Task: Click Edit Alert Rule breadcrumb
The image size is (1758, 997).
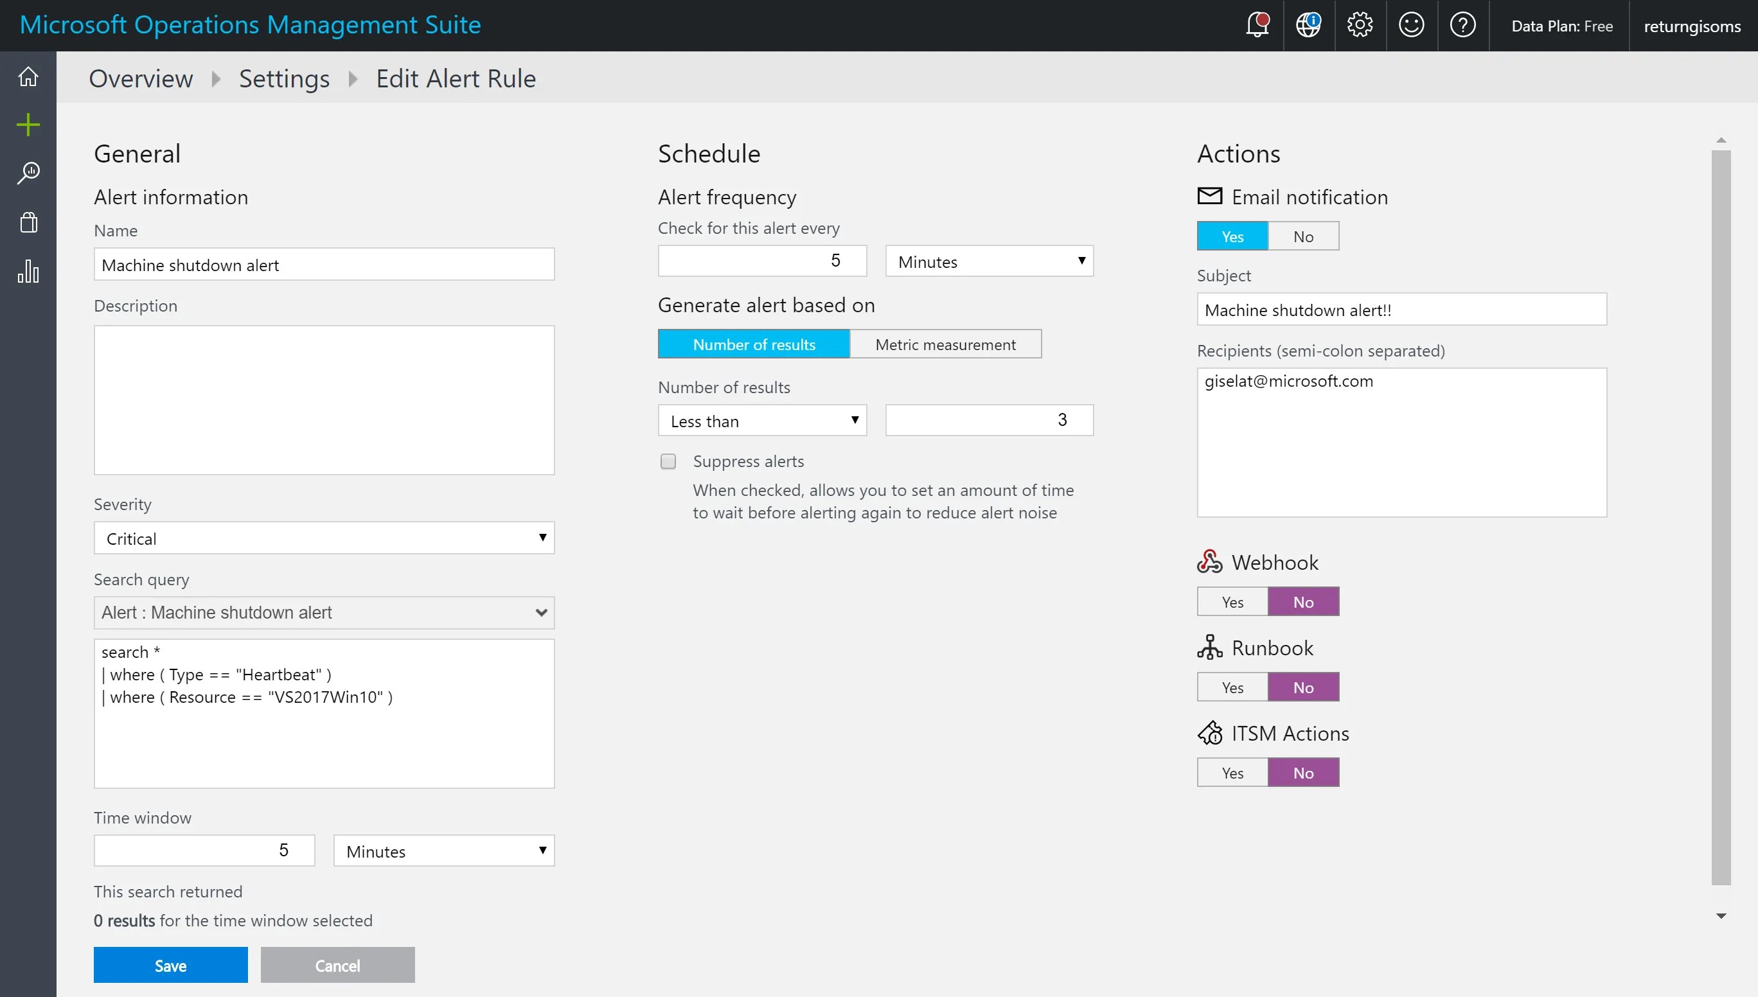Action: [x=456, y=79]
